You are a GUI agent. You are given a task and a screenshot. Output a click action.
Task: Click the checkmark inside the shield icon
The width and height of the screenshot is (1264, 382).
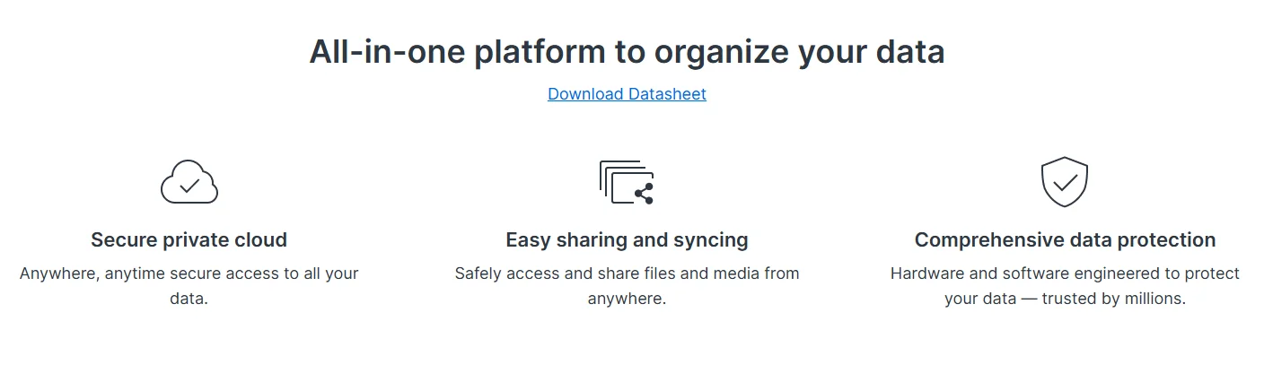click(1065, 182)
